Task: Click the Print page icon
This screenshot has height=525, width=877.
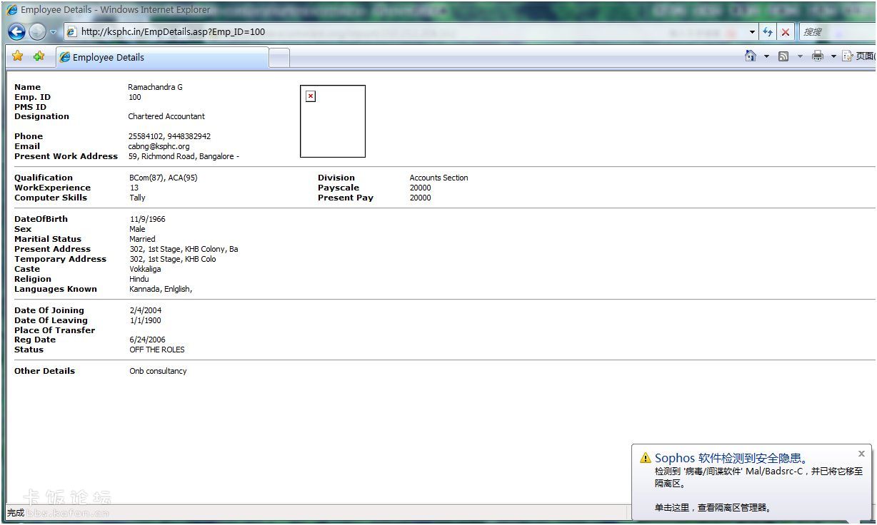Action: 818,56
